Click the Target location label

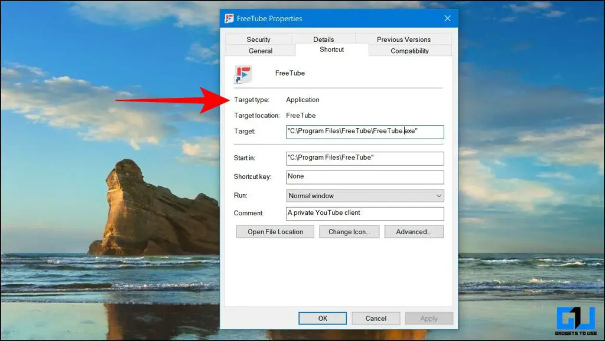(256, 116)
